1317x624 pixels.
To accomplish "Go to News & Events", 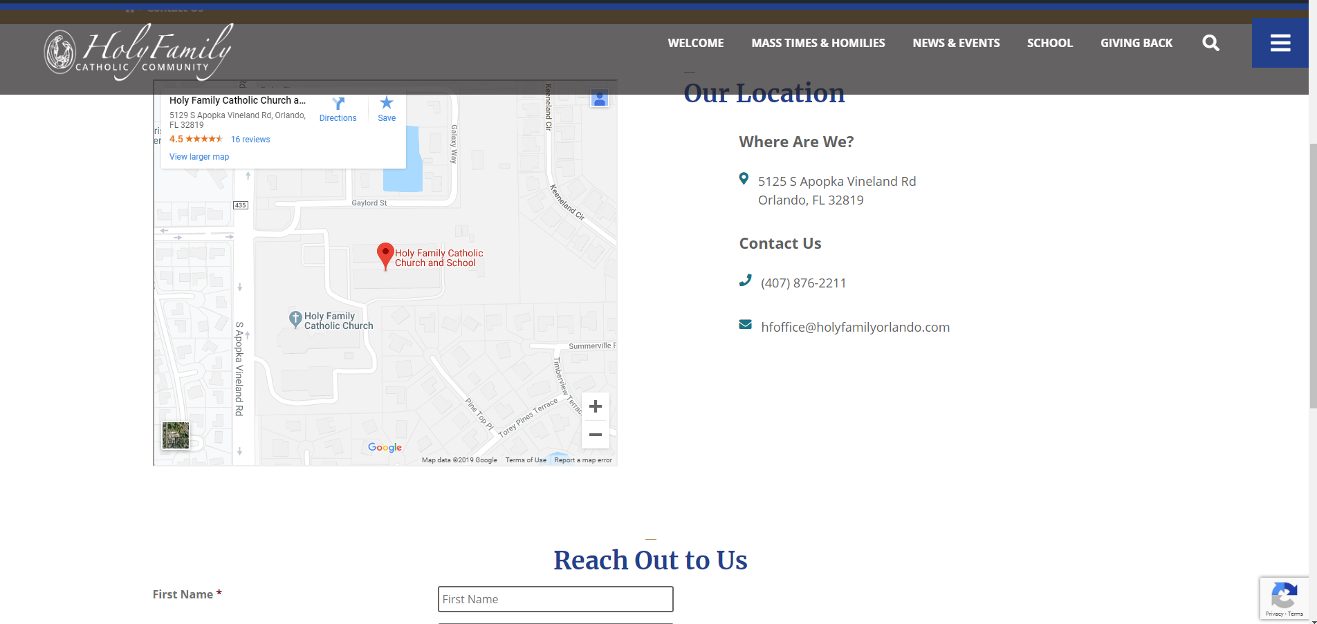I will coord(956,43).
